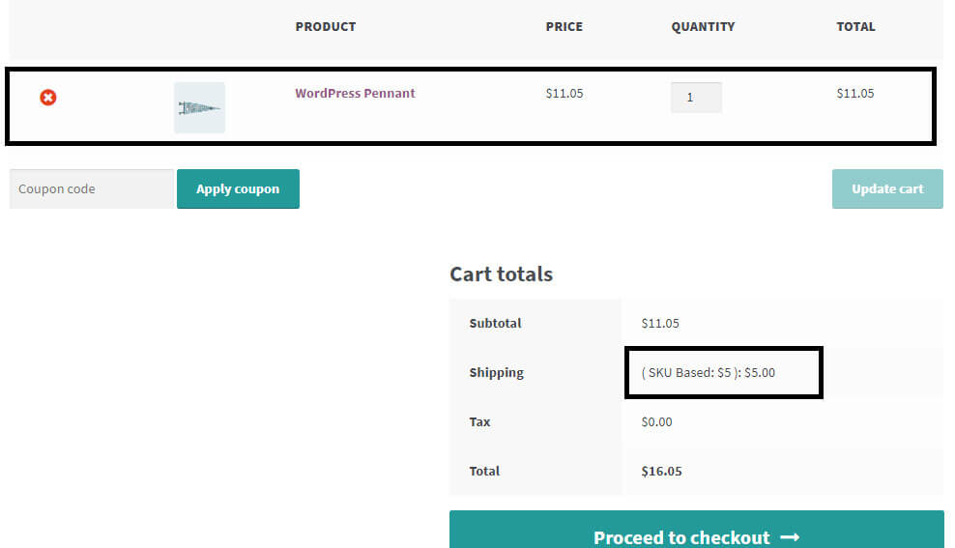Image resolution: width=955 pixels, height=548 pixels.
Task: Click the product row total $11.05
Action: pyautogui.click(x=854, y=94)
